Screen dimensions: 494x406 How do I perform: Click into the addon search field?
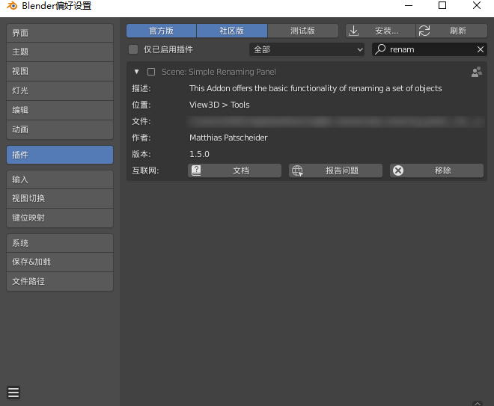click(x=430, y=49)
